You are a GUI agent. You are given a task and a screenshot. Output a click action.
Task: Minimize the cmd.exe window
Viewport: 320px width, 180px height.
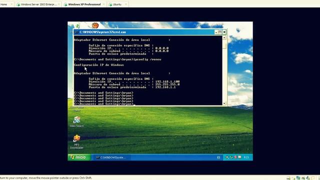pos(216,32)
